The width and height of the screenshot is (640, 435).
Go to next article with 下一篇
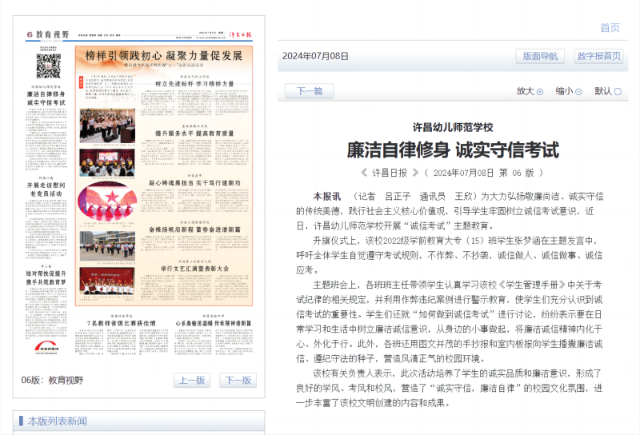point(309,91)
